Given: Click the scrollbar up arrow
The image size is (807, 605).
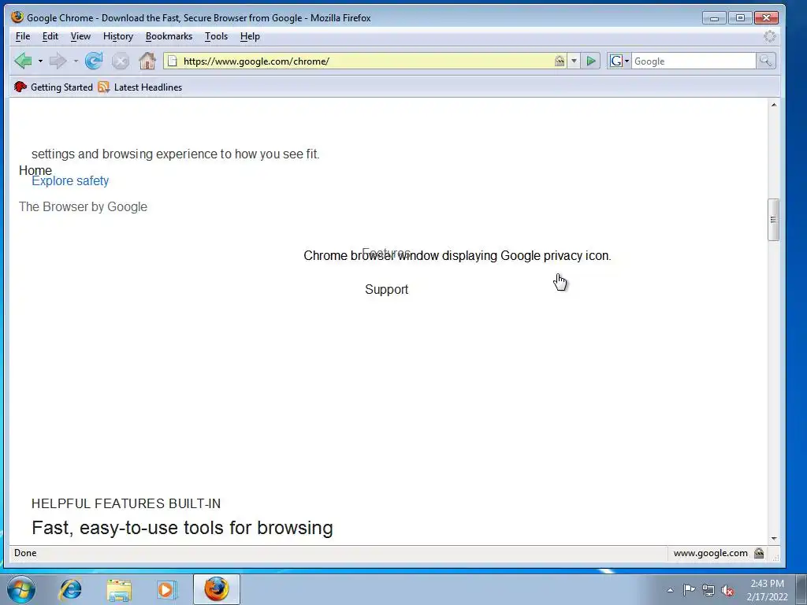Looking at the screenshot, I should (774, 105).
